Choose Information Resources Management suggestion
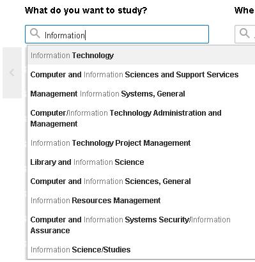 141,201
